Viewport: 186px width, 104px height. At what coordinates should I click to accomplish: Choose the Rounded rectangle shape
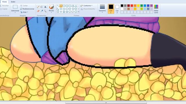tap(70, 6)
